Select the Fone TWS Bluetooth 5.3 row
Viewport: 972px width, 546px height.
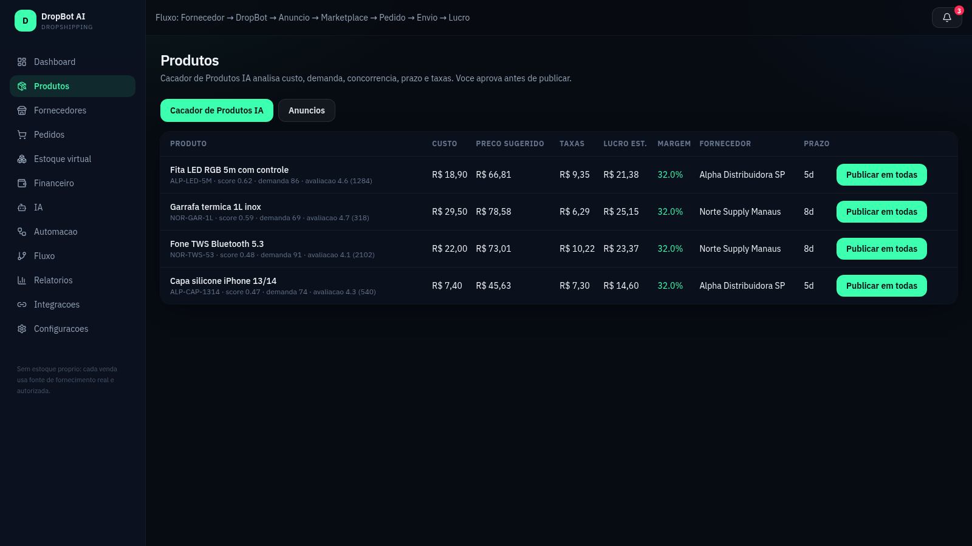[559, 249]
